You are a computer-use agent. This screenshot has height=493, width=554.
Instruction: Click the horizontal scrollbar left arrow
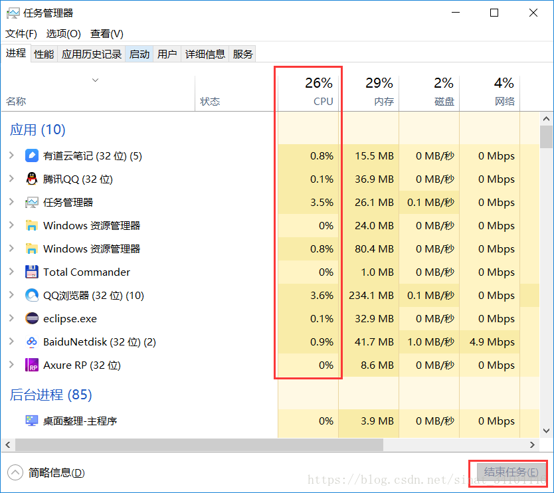(8, 444)
